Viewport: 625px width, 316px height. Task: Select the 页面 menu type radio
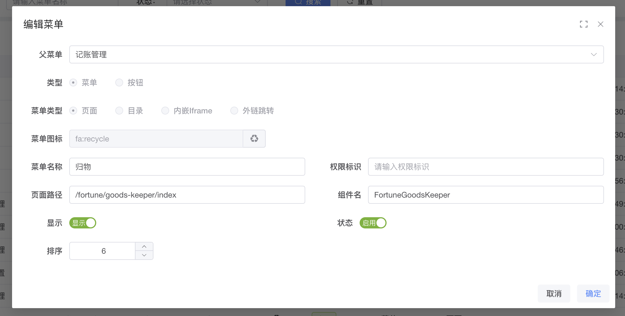click(x=73, y=111)
